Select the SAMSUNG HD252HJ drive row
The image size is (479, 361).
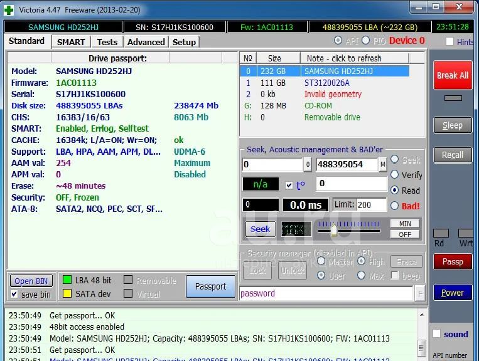[x=325, y=71]
